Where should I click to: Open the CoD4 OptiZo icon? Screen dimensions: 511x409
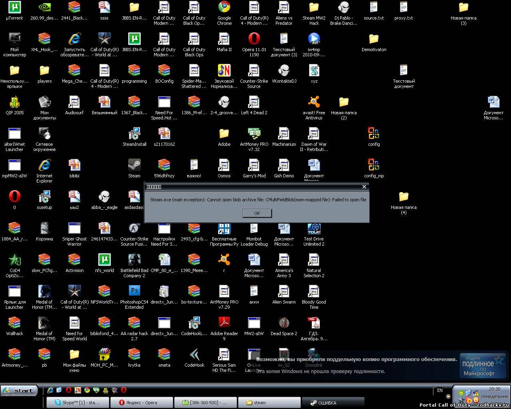tap(14, 266)
